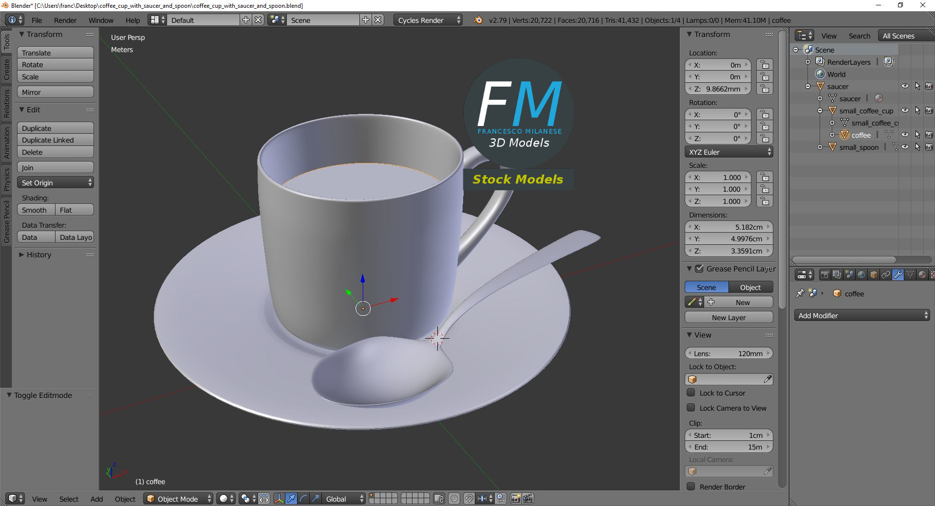Switch to the Create tab in tool shelf

point(6,70)
